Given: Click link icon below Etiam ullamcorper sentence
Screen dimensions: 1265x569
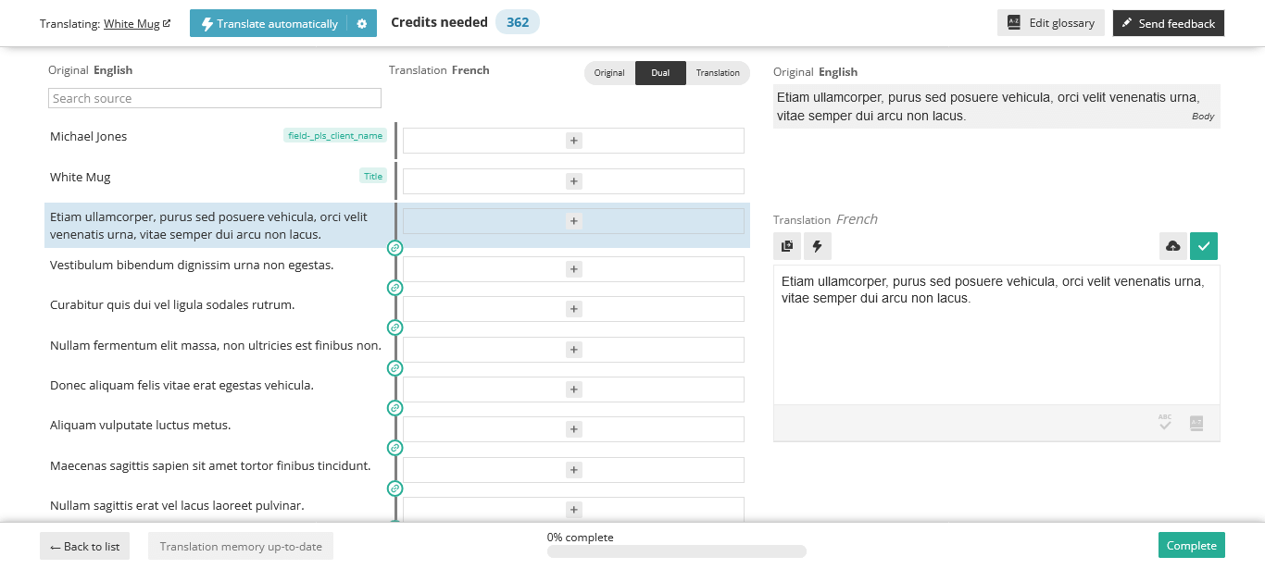Looking at the screenshot, I should click(395, 248).
